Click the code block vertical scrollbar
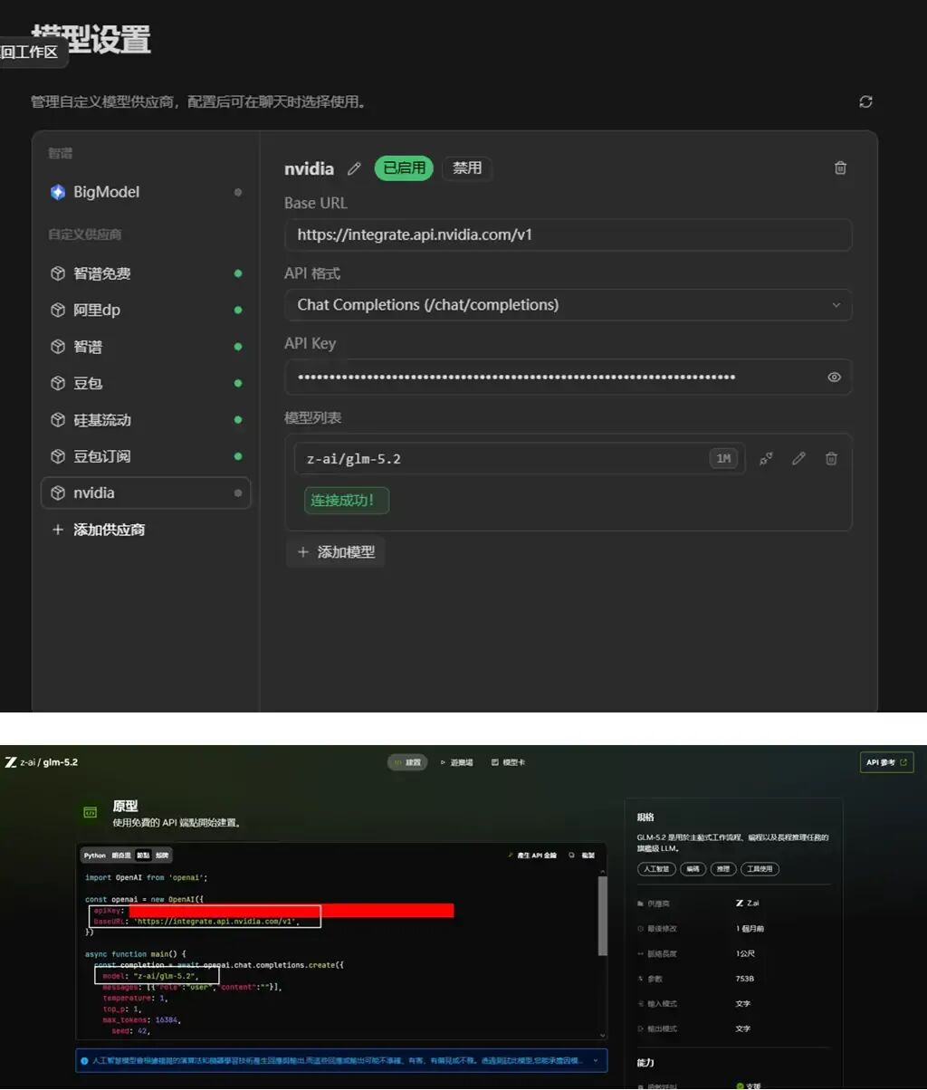 [603, 916]
